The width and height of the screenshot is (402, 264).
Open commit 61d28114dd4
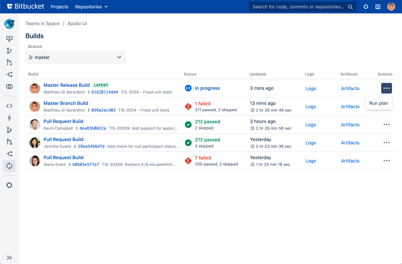point(105,92)
